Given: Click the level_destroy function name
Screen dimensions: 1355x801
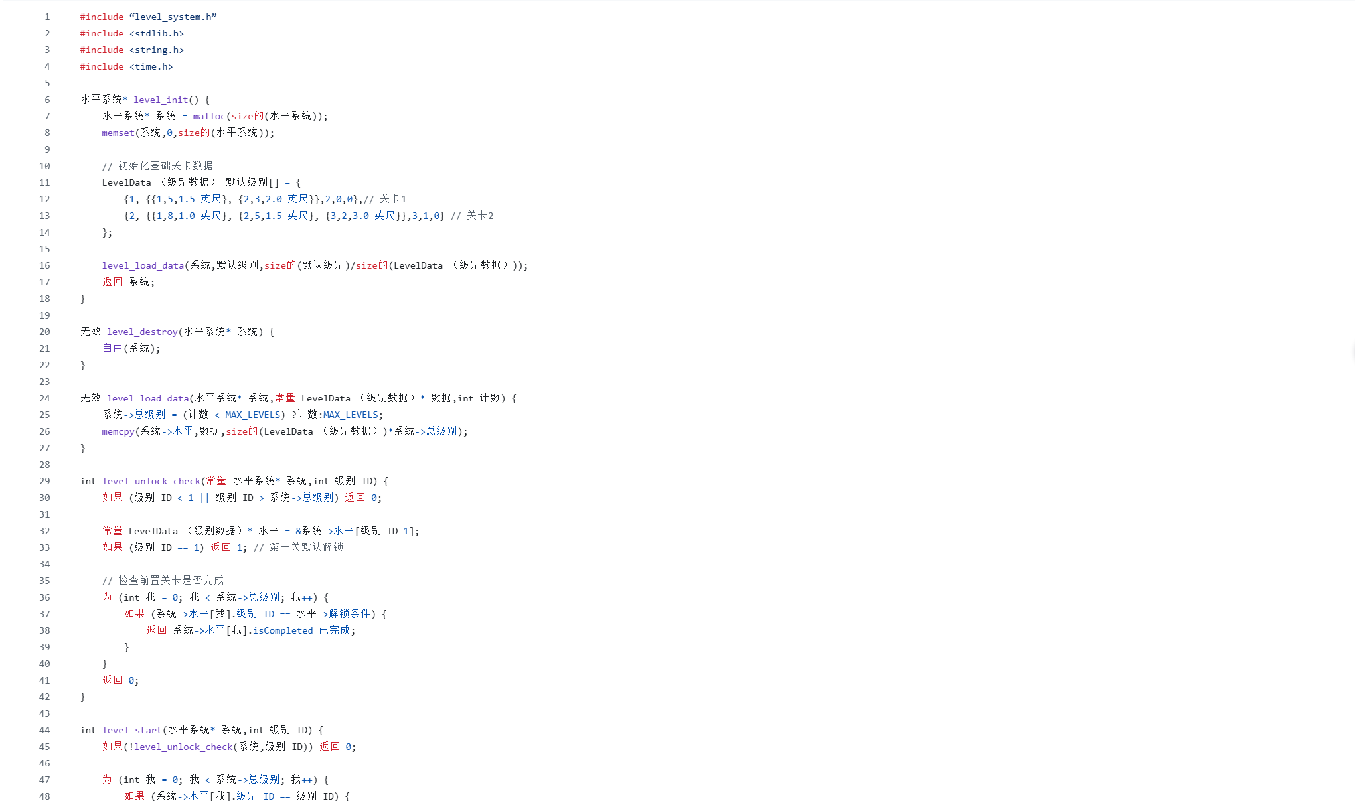Looking at the screenshot, I should tap(142, 332).
